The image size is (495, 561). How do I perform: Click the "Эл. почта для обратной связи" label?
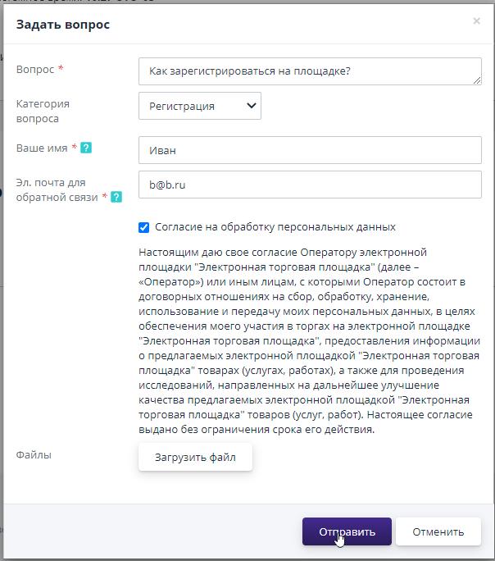pyautogui.click(x=56, y=189)
